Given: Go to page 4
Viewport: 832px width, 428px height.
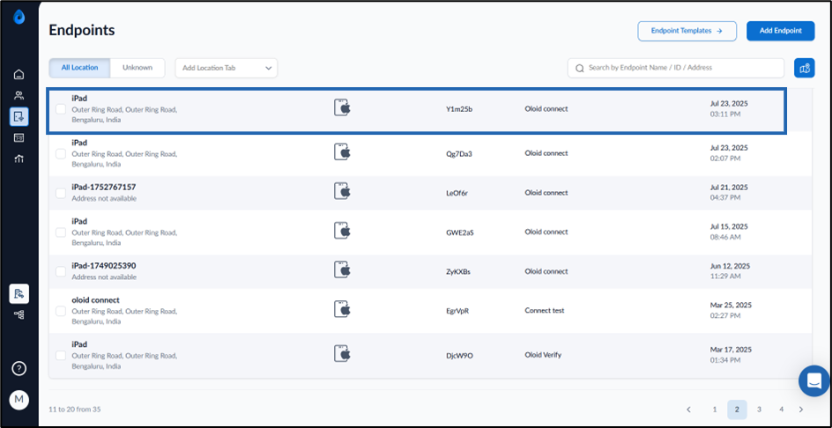Looking at the screenshot, I should pyautogui.click(x=782, y=410).
